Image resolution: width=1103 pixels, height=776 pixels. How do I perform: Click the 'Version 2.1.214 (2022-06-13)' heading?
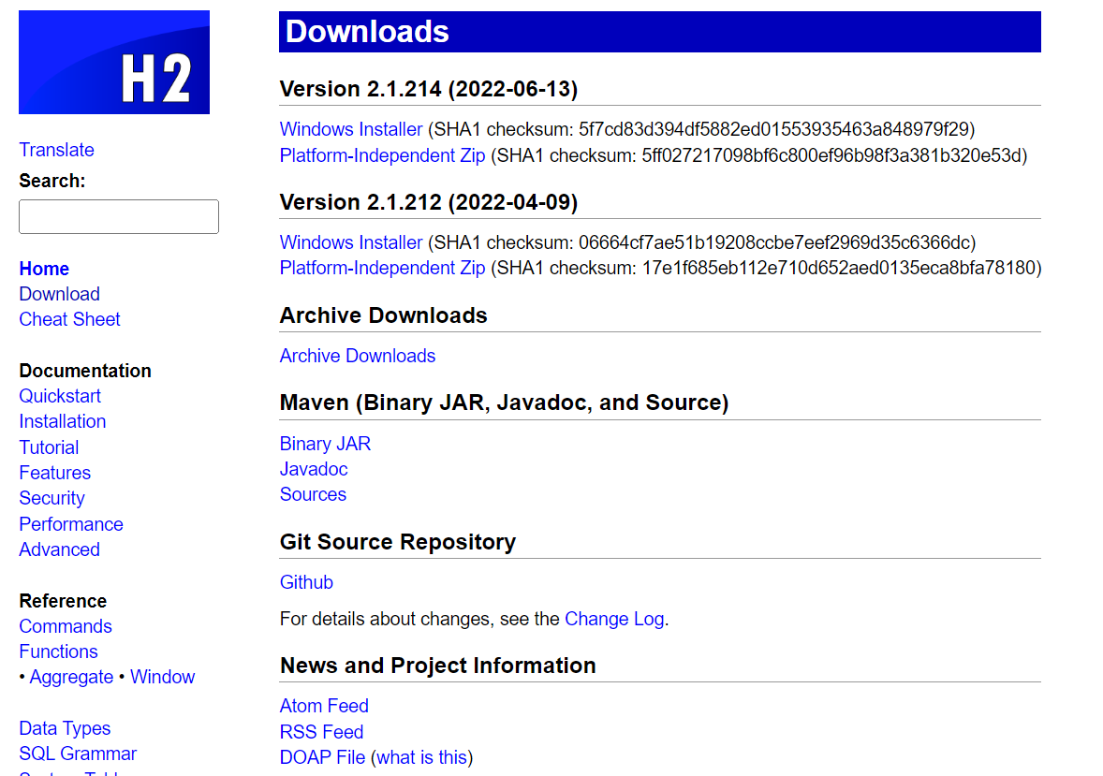[x=429, y=89]
